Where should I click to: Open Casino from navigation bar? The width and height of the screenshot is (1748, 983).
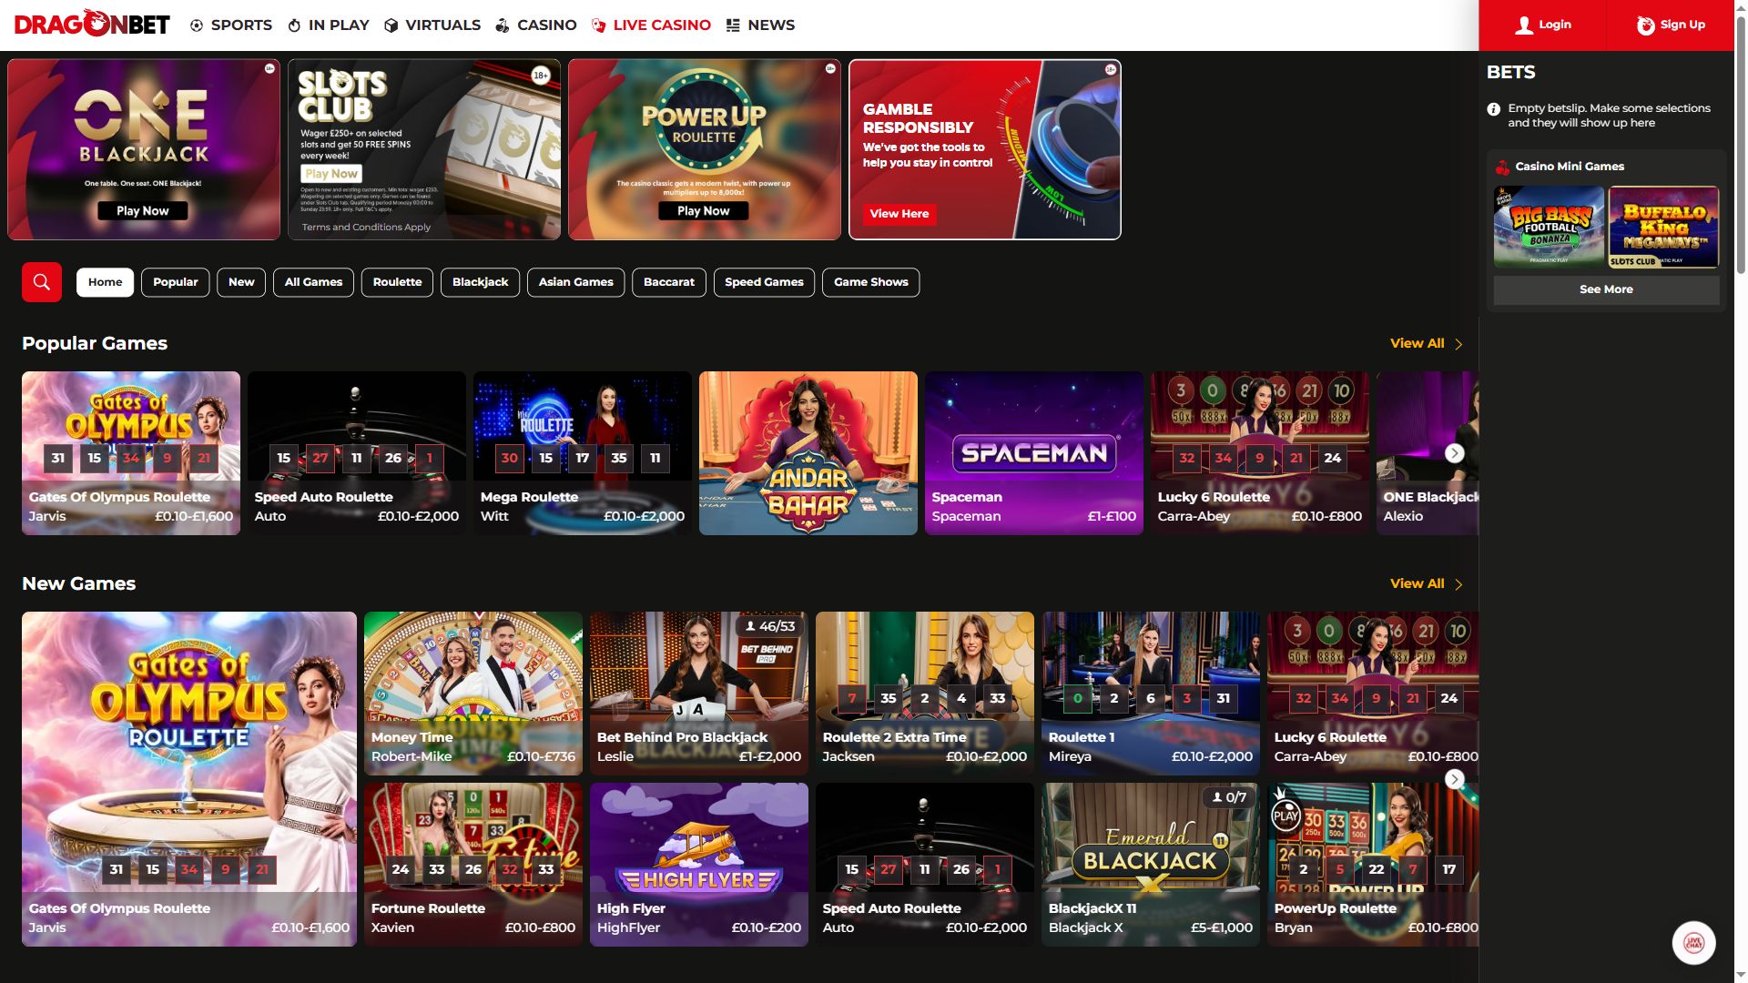tap(536, 25)
